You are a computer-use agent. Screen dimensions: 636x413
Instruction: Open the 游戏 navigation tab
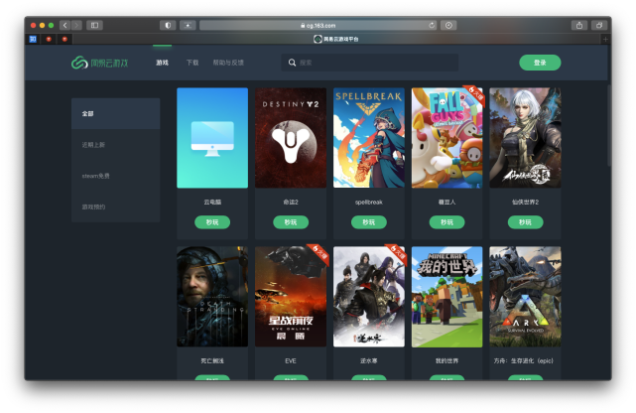(163, 63)
